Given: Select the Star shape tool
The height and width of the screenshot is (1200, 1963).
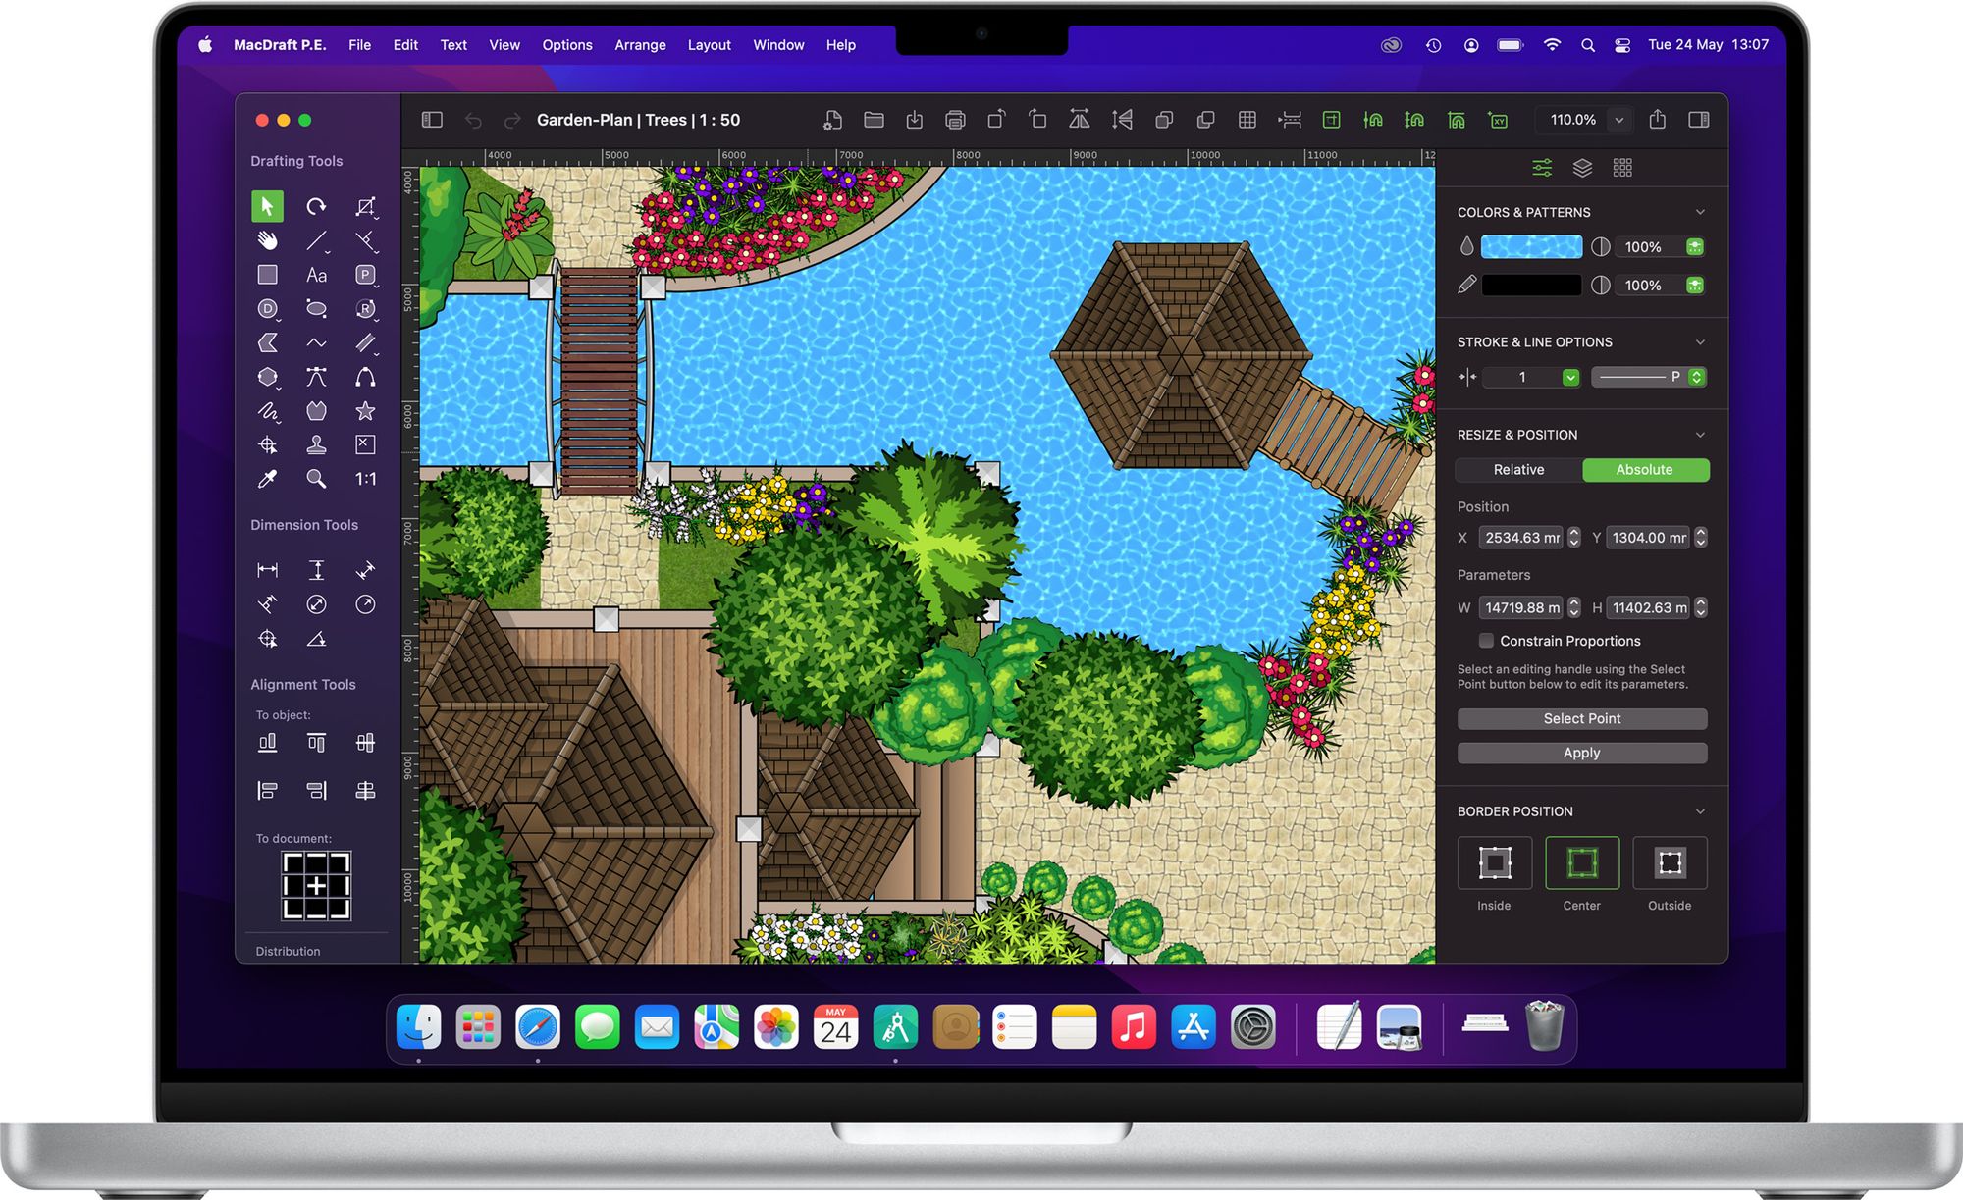Looking at the screenshot, I should 365,411.
